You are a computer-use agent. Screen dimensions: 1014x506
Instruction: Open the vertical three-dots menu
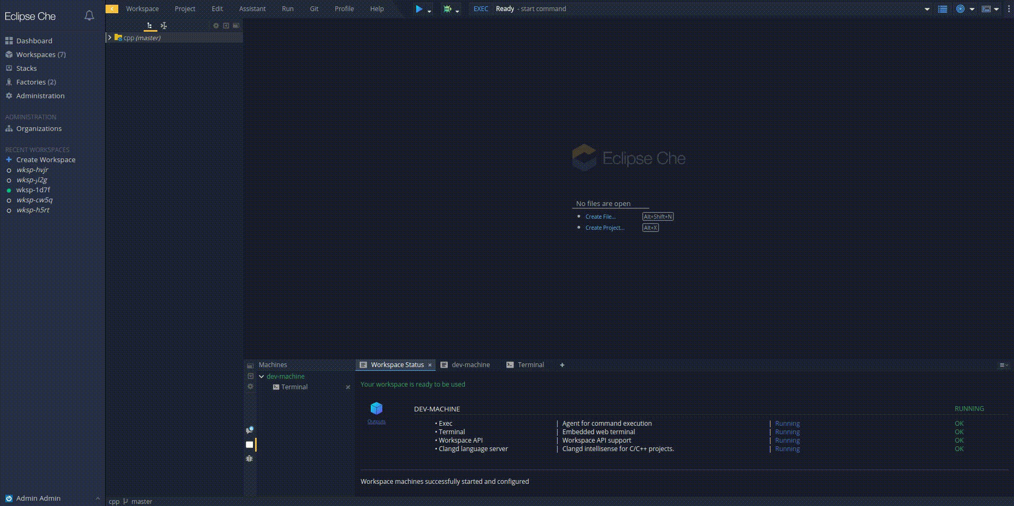tap(1009, 9)
